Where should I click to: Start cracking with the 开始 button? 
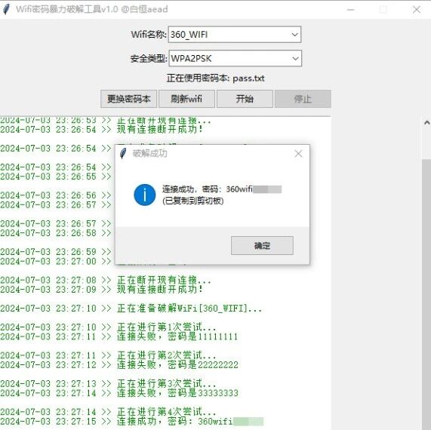[x=245, y=99]
